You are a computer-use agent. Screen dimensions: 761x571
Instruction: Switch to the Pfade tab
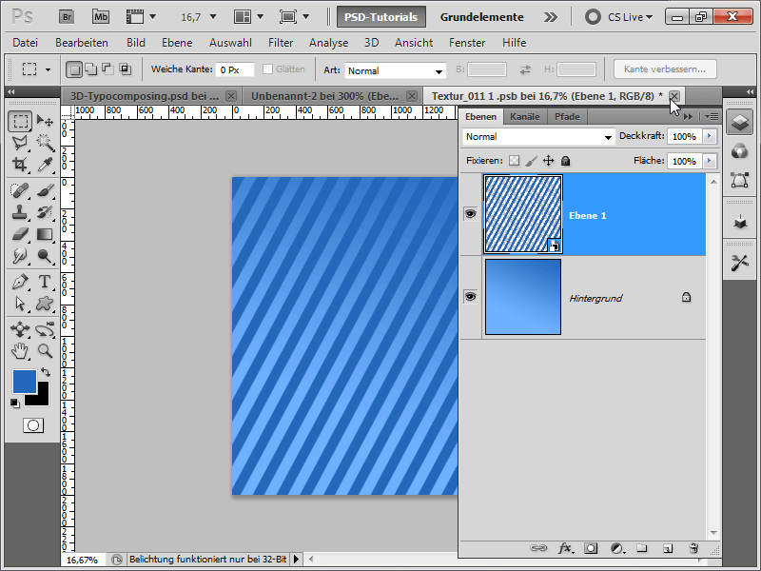pyautogui.click(x=567, y=116)
